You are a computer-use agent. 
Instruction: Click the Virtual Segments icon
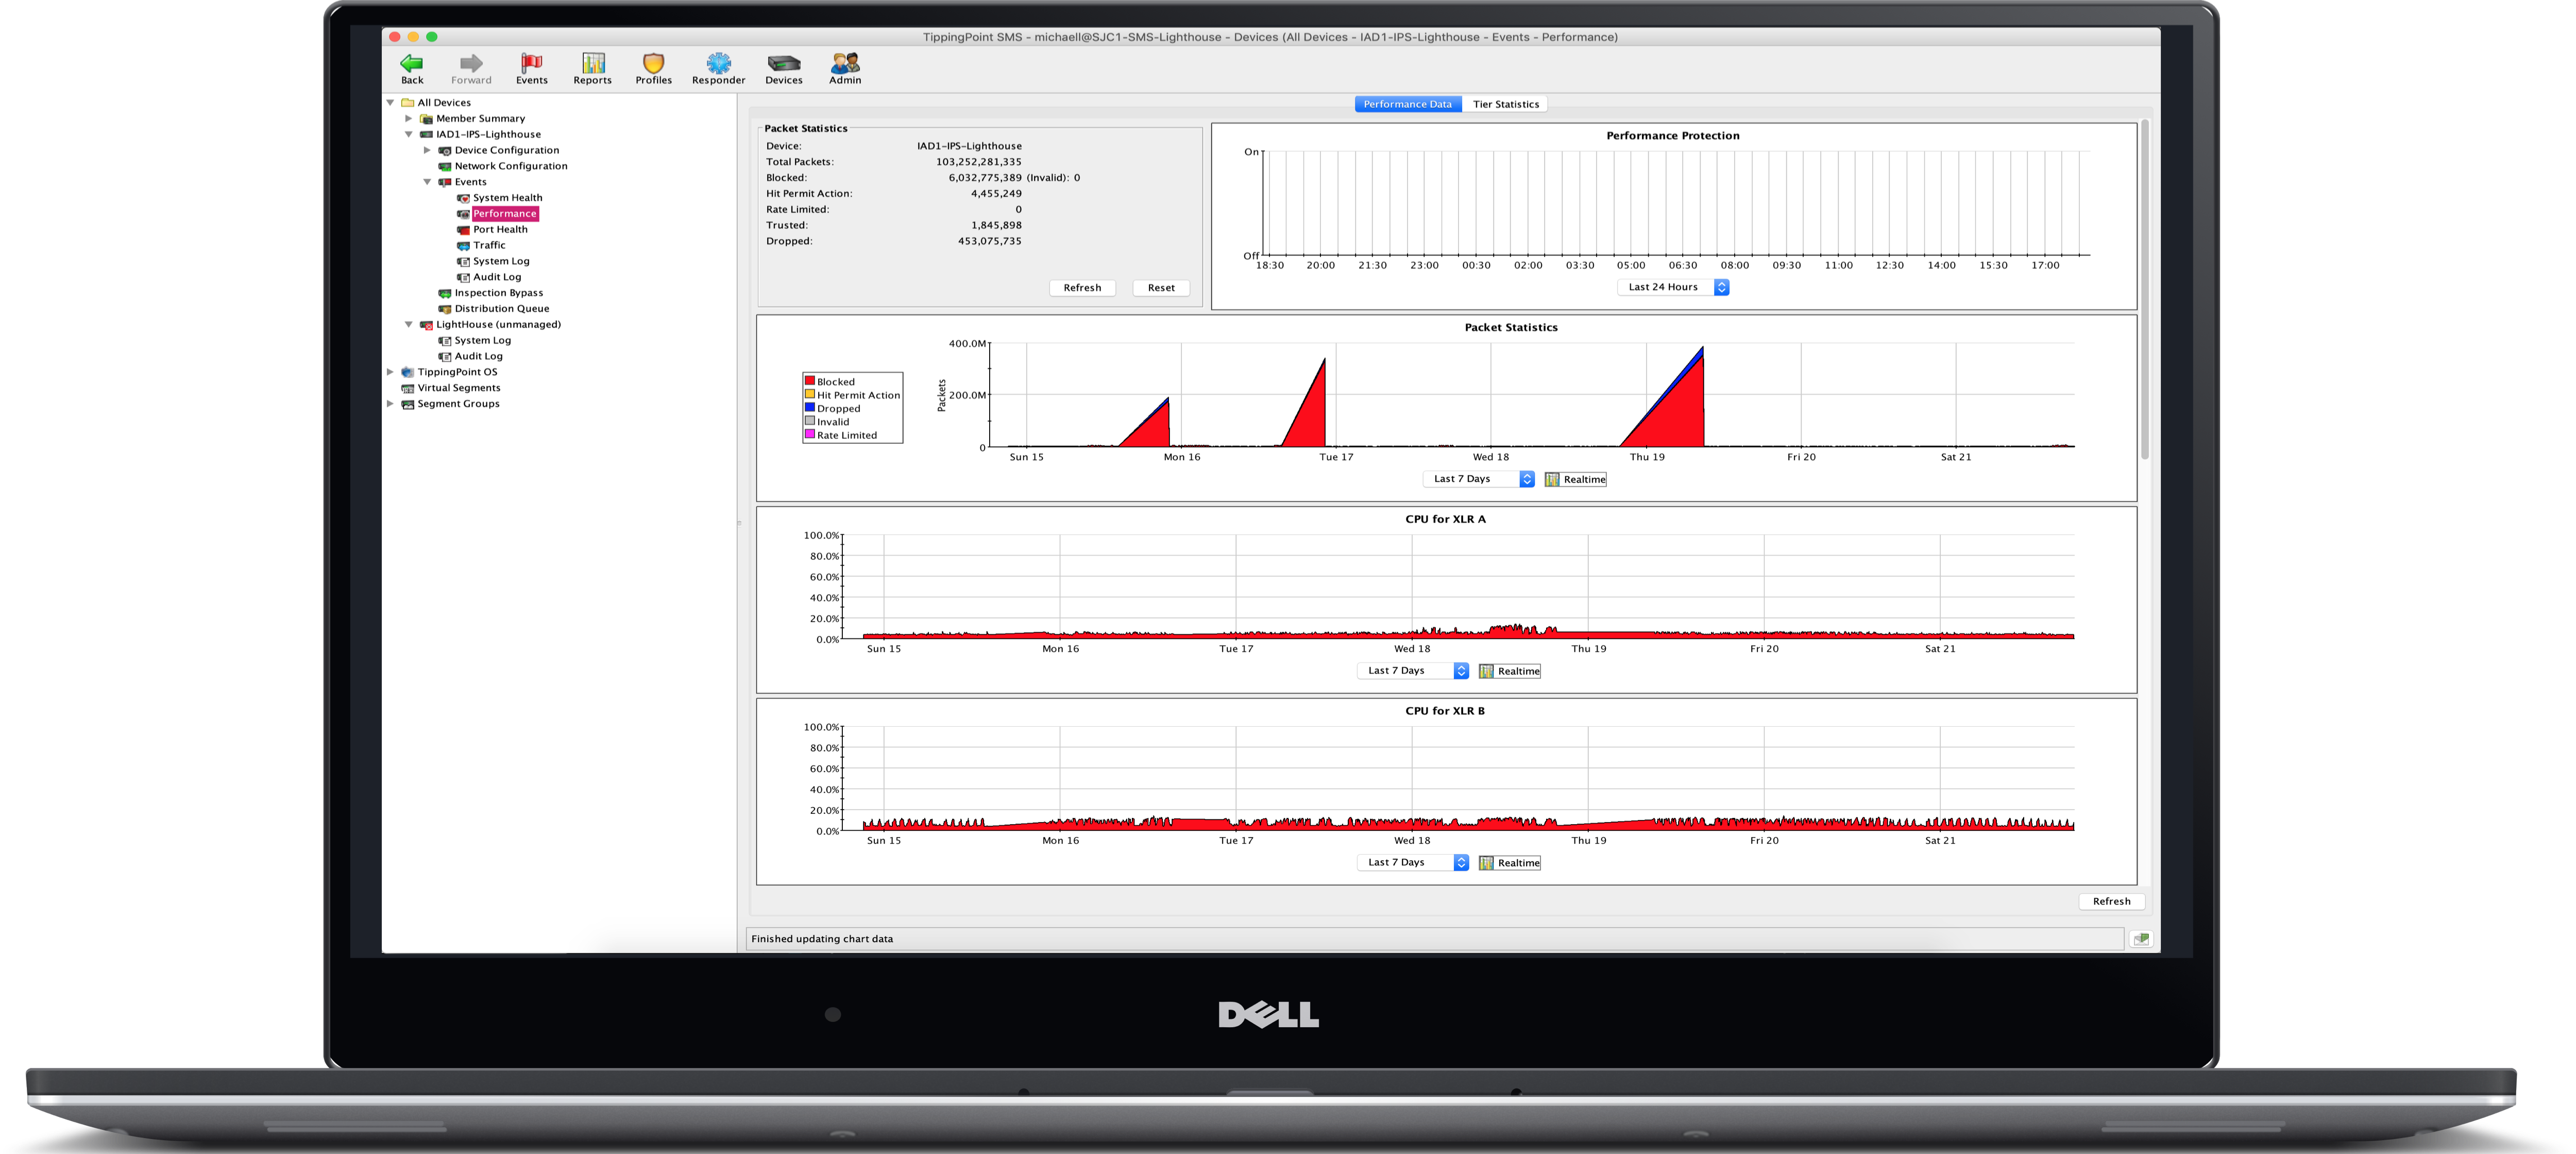408,388
